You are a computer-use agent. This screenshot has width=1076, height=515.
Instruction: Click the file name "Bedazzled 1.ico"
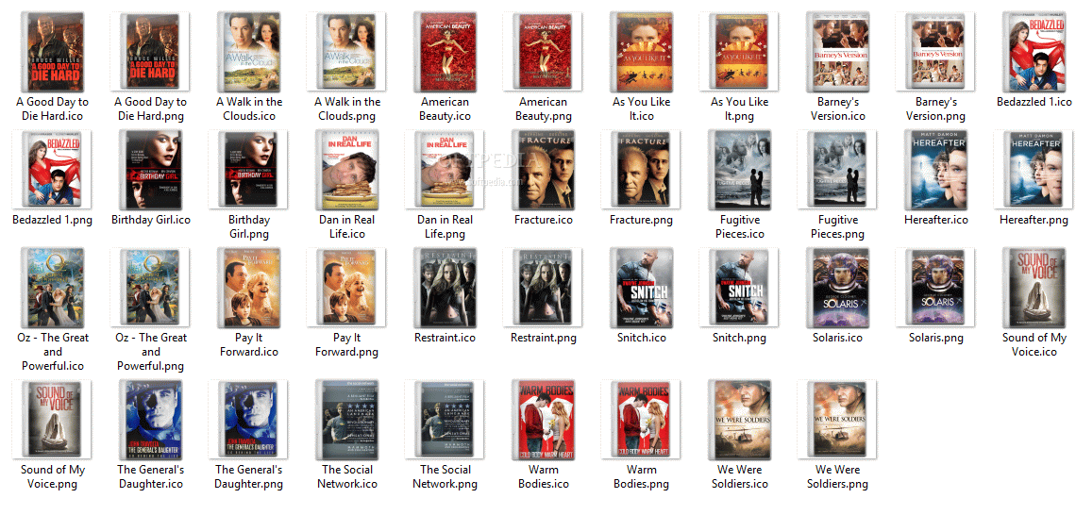(1034, 102)
